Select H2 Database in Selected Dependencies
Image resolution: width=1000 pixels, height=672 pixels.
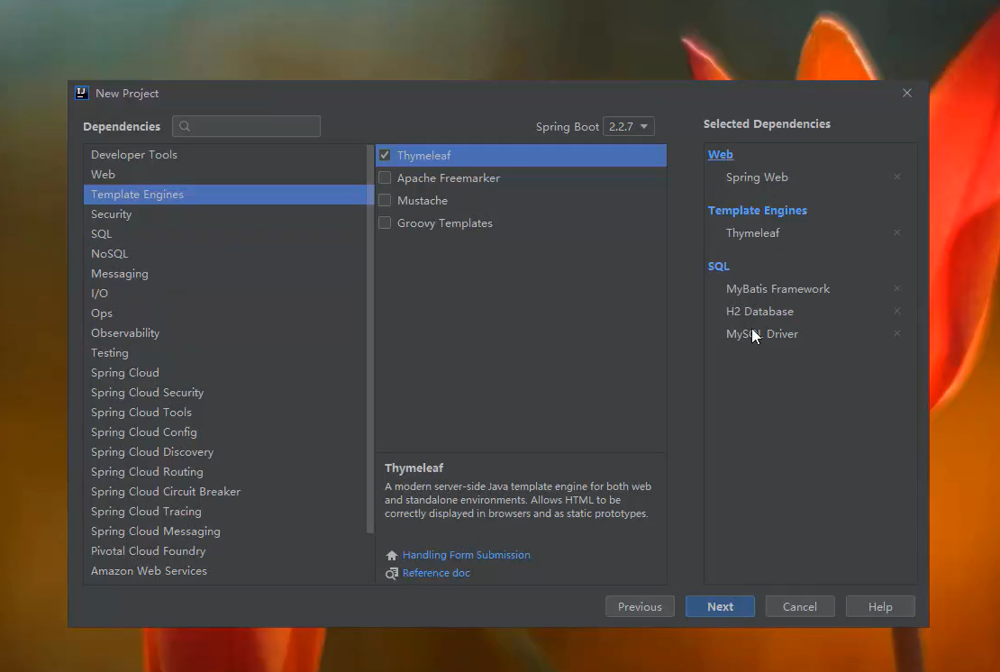click(759, 311)
